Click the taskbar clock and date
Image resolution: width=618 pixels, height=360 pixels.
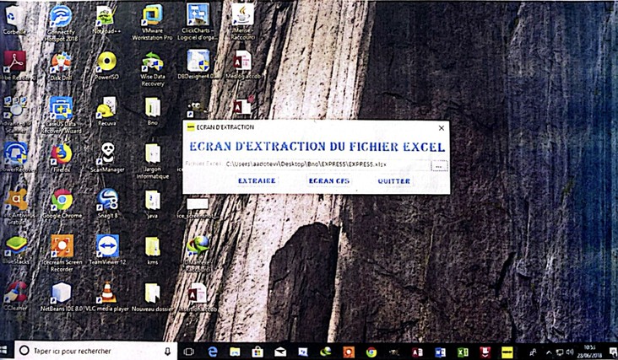[x=594, y=350]
